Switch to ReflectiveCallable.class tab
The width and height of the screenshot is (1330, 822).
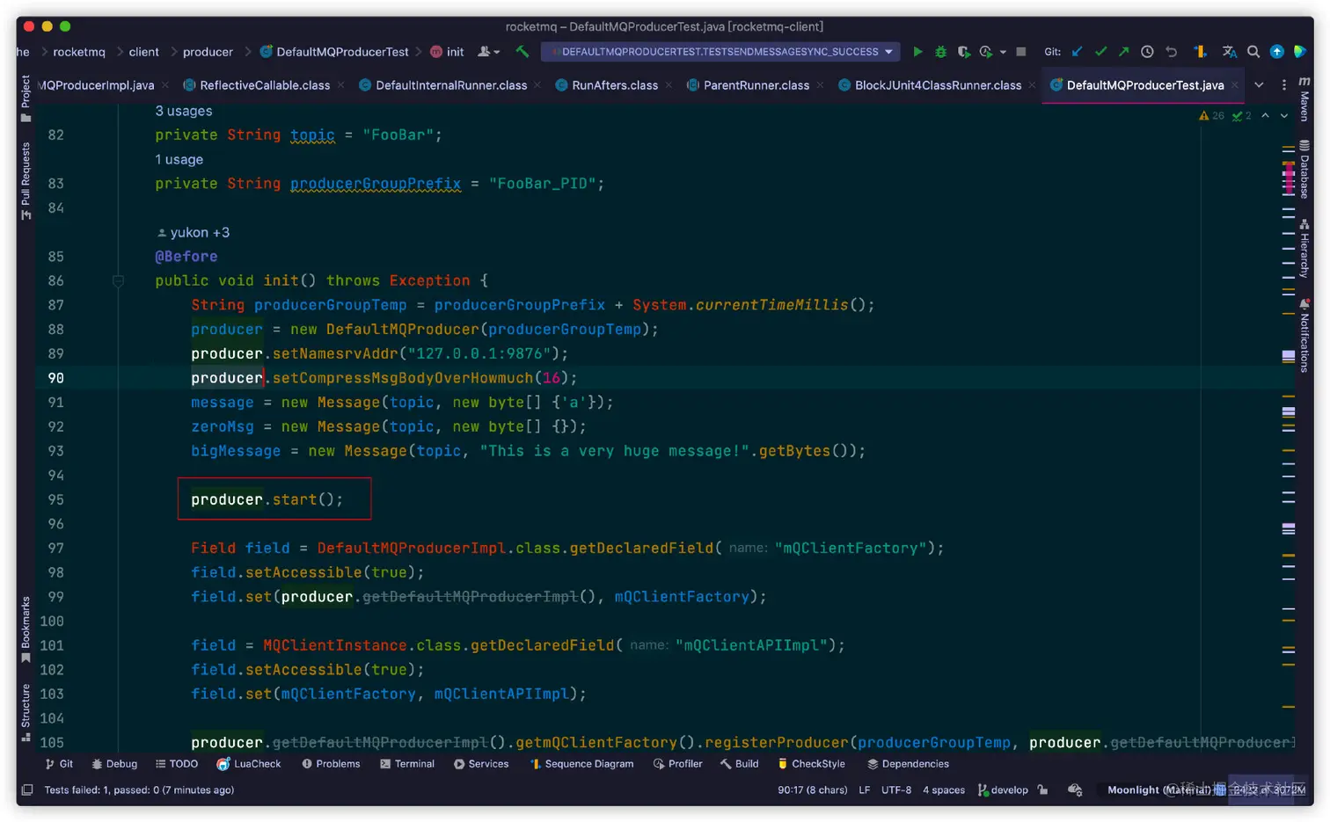pos(257,85)
